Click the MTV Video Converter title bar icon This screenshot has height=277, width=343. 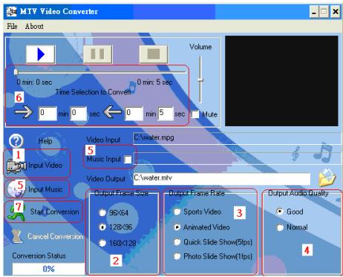click(x=11, y=11)
